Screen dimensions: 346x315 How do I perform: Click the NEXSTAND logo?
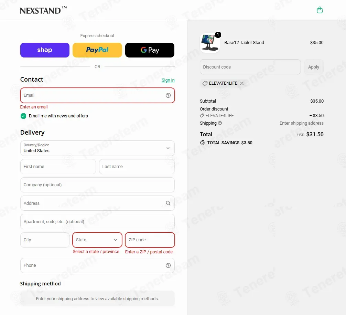point(43,10)
